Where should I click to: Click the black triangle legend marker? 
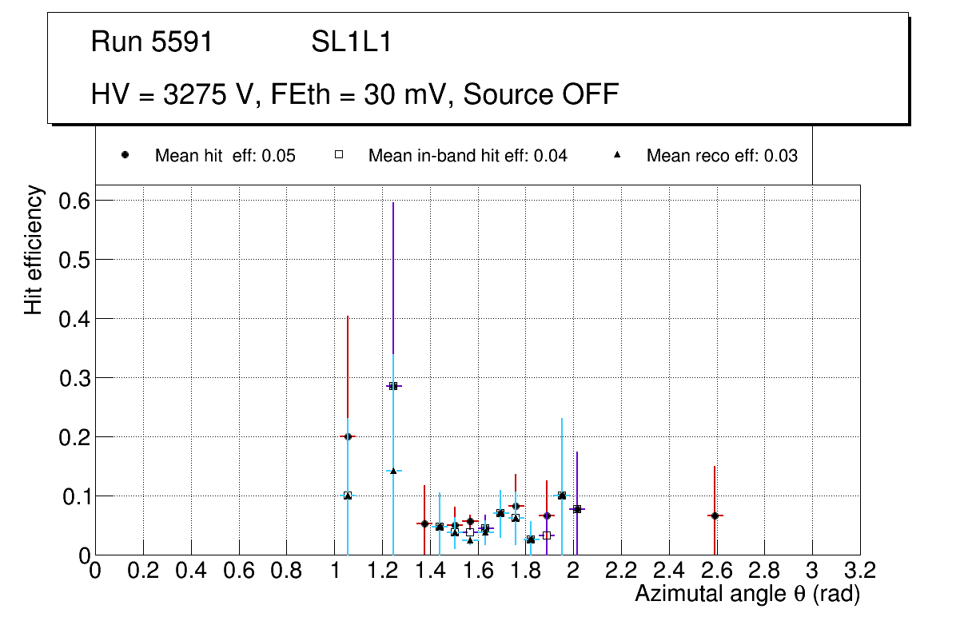point(617,155)
